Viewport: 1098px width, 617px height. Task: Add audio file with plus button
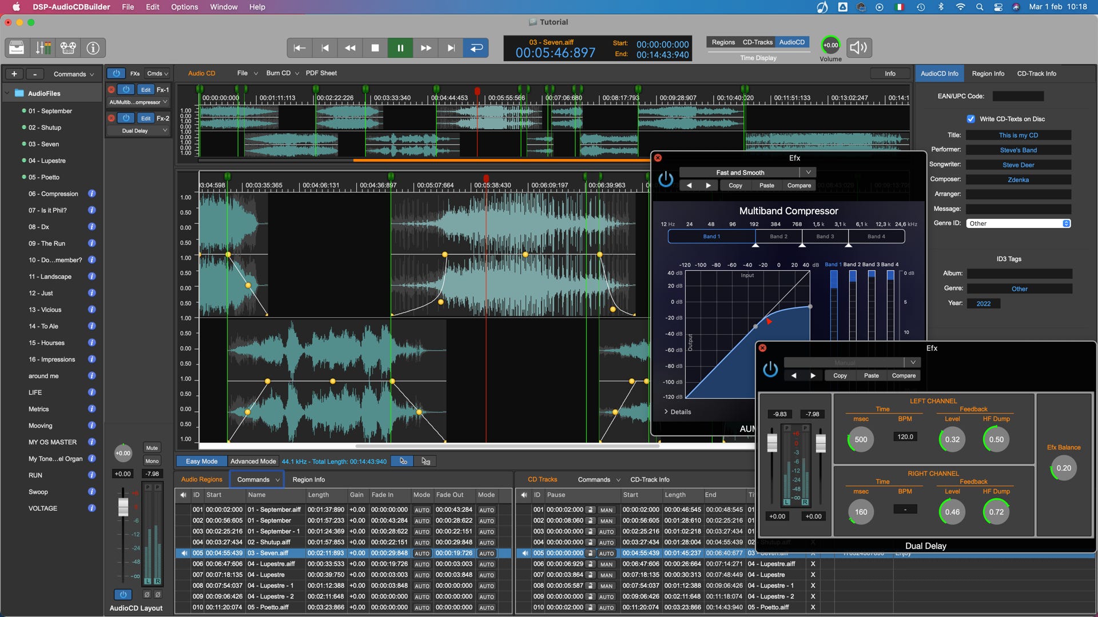pos(14,74)
